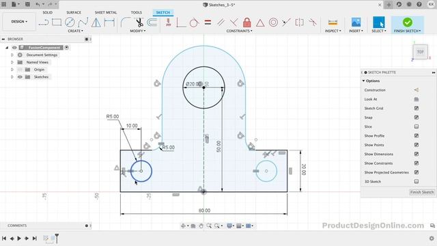The image size is (437, 246).
Task: Apply the Tangent constraint
Action: tap(194, 23)
